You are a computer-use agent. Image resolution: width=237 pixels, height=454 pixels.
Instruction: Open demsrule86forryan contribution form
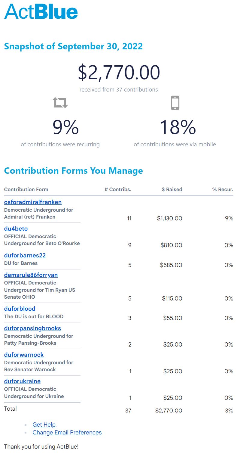(31, 275)
